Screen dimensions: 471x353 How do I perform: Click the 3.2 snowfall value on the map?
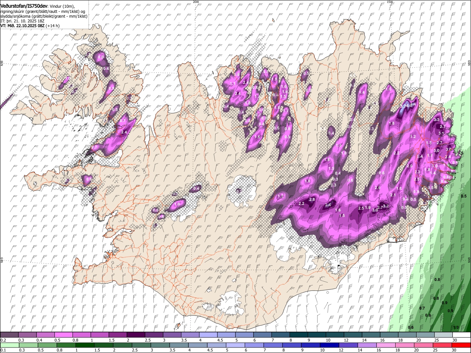[386, 206]
